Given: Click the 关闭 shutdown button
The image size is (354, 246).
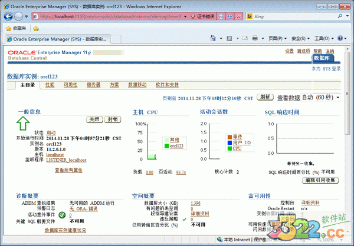Looking at the screenshot, I should click(x=94, y=119).
